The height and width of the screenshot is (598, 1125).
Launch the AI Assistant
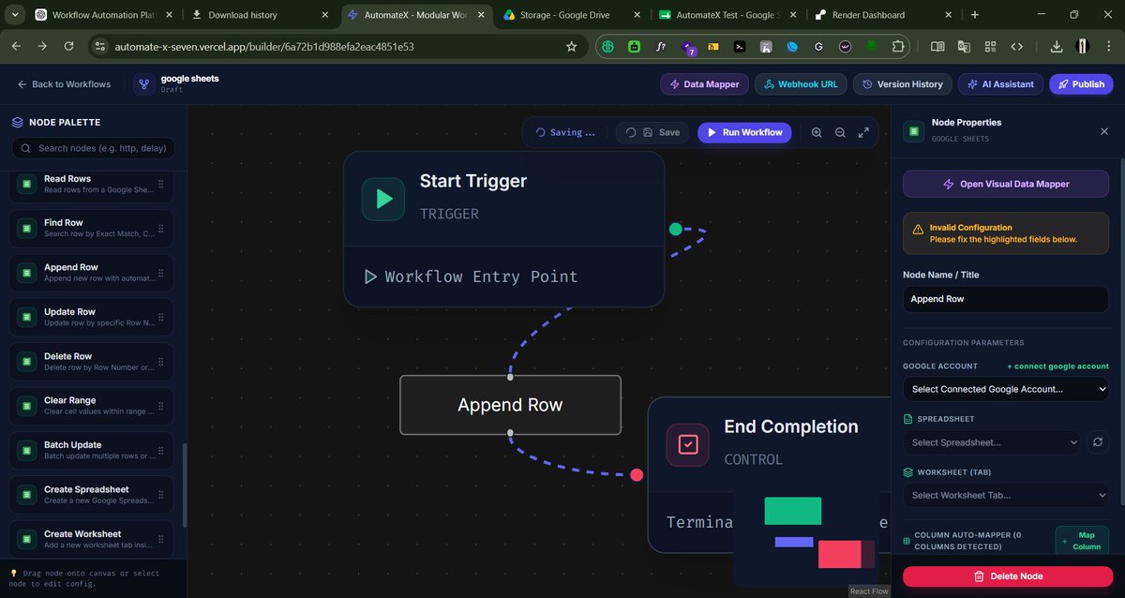click(1000, 84)
